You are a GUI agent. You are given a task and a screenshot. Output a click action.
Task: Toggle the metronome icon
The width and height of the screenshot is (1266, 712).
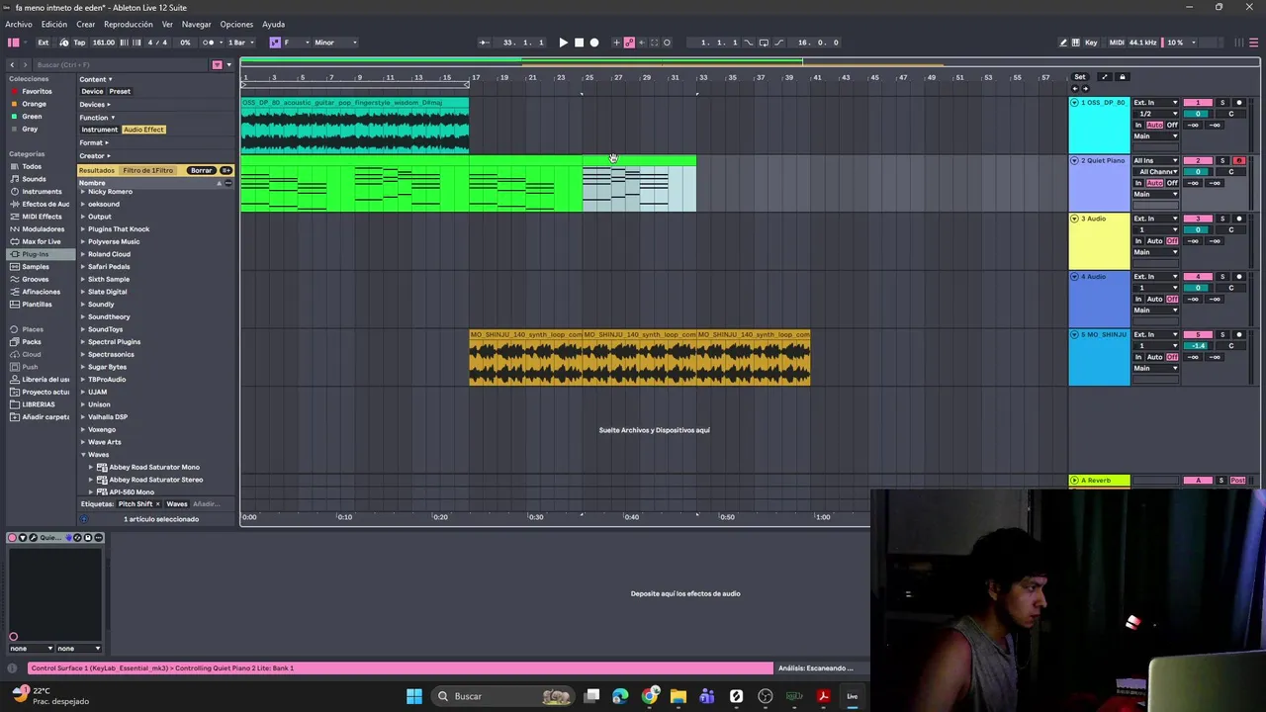pyautogui.click(x=209, y=43)
